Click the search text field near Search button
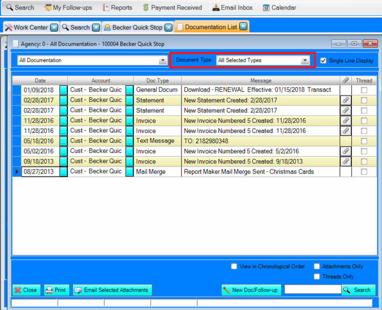Viewport: 382px width, 310px height. (x=312, y=290)
